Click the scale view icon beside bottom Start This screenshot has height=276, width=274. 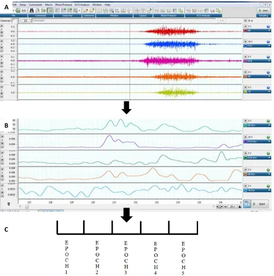coord(247,204)
